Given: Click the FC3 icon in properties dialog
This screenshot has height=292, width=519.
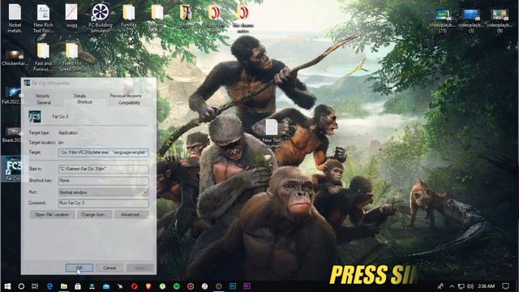Looking at the screenshot, I should pyautogui.click(x=35, y=117).
